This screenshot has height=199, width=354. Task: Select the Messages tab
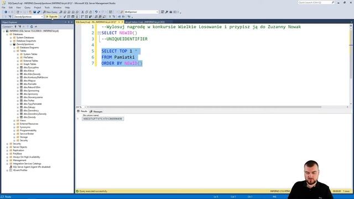(x=96, y=112)
